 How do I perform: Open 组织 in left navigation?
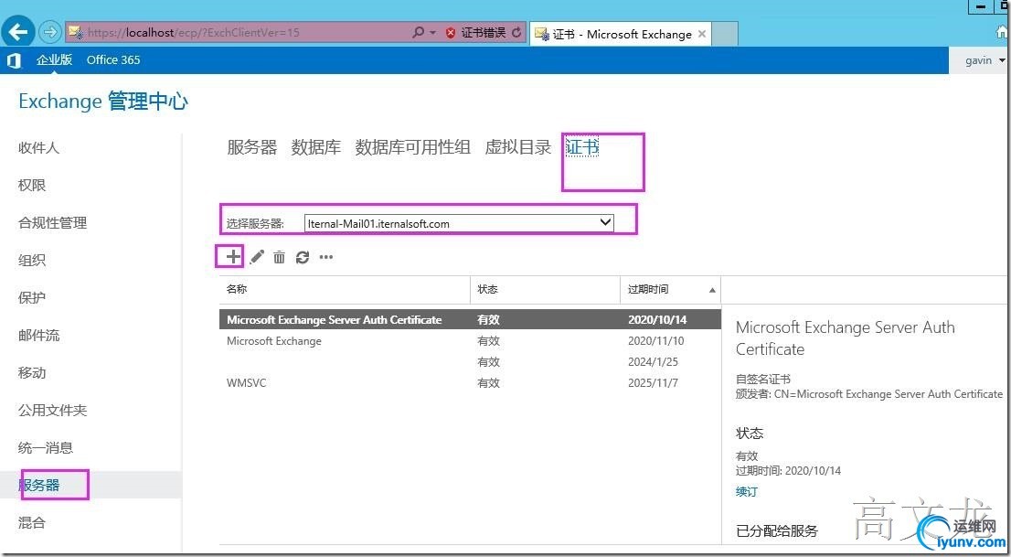32,260
